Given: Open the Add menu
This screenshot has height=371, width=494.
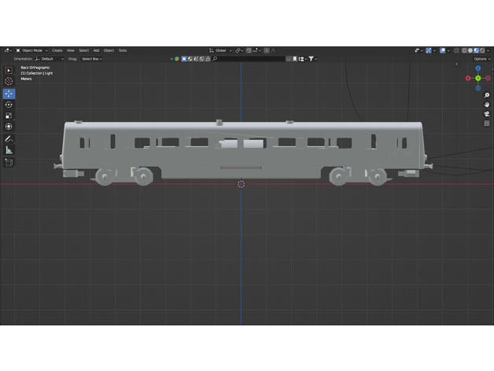Looking at the screenshot, I should coord(96,50).
